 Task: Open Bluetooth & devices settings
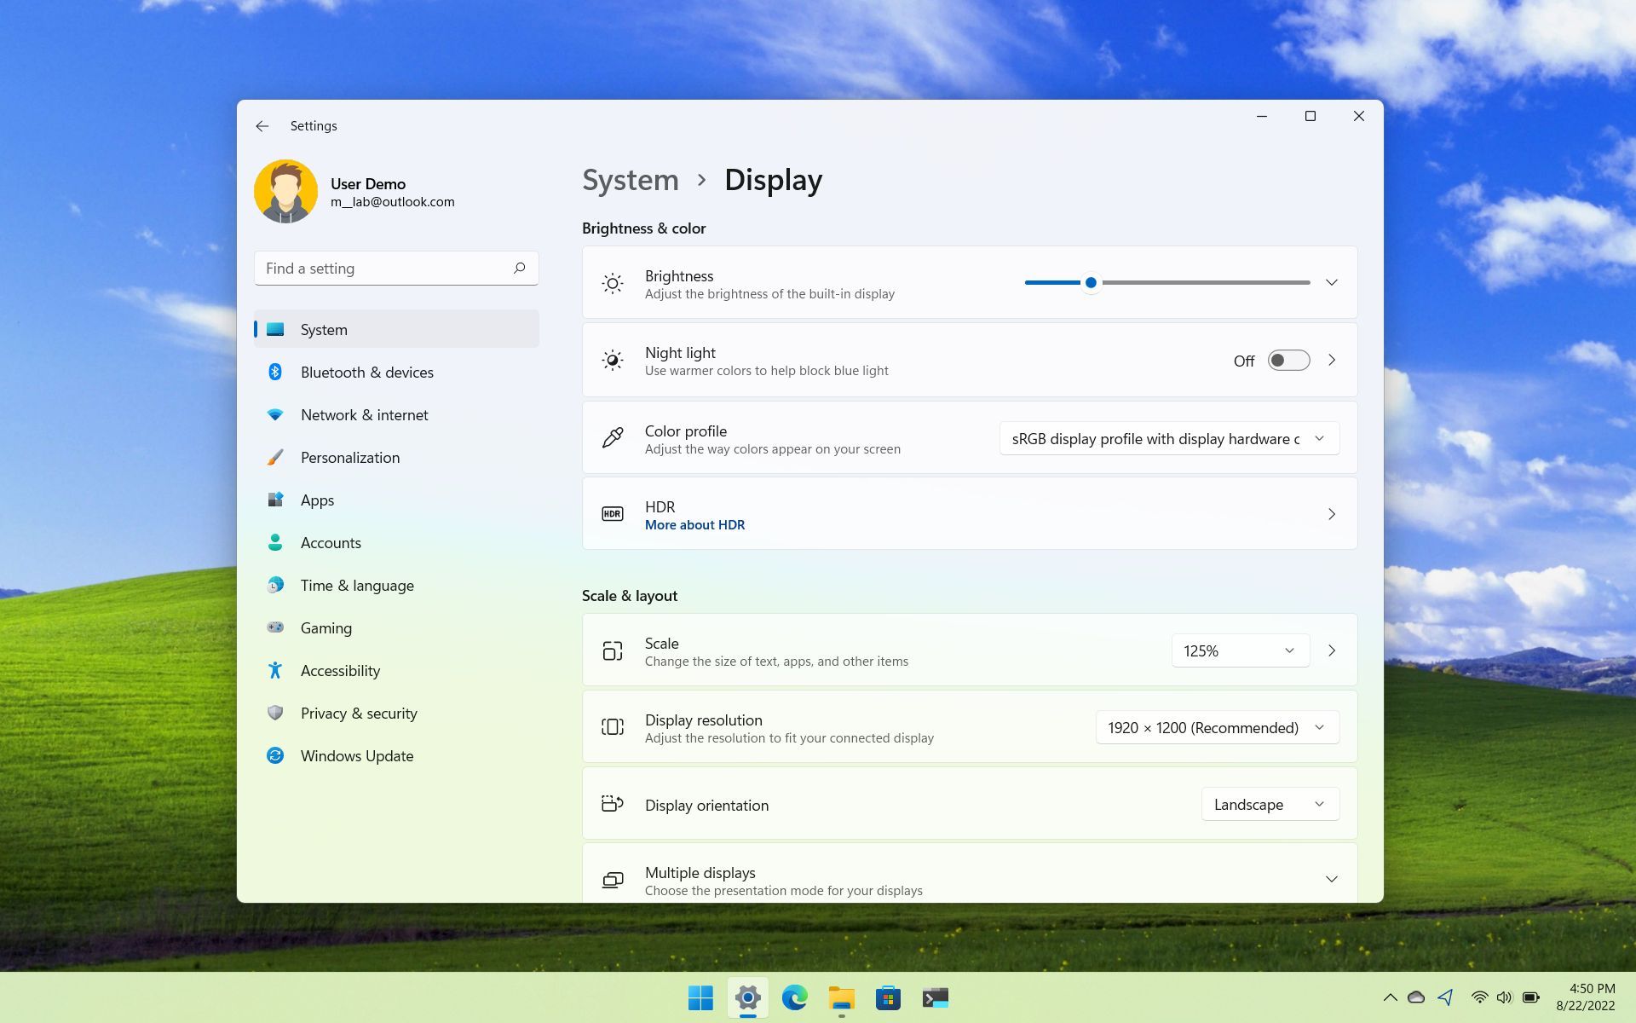366,371
